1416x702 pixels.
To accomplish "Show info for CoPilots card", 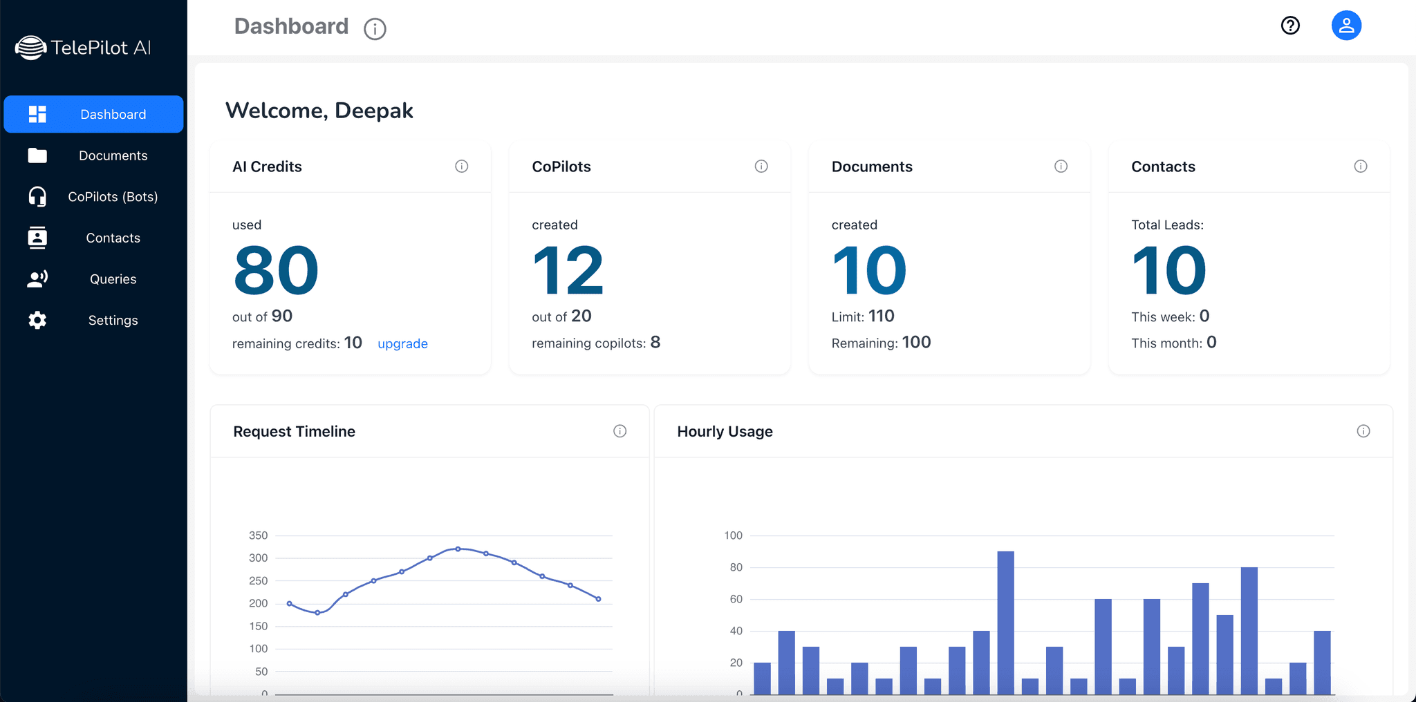I will [761, 167].
